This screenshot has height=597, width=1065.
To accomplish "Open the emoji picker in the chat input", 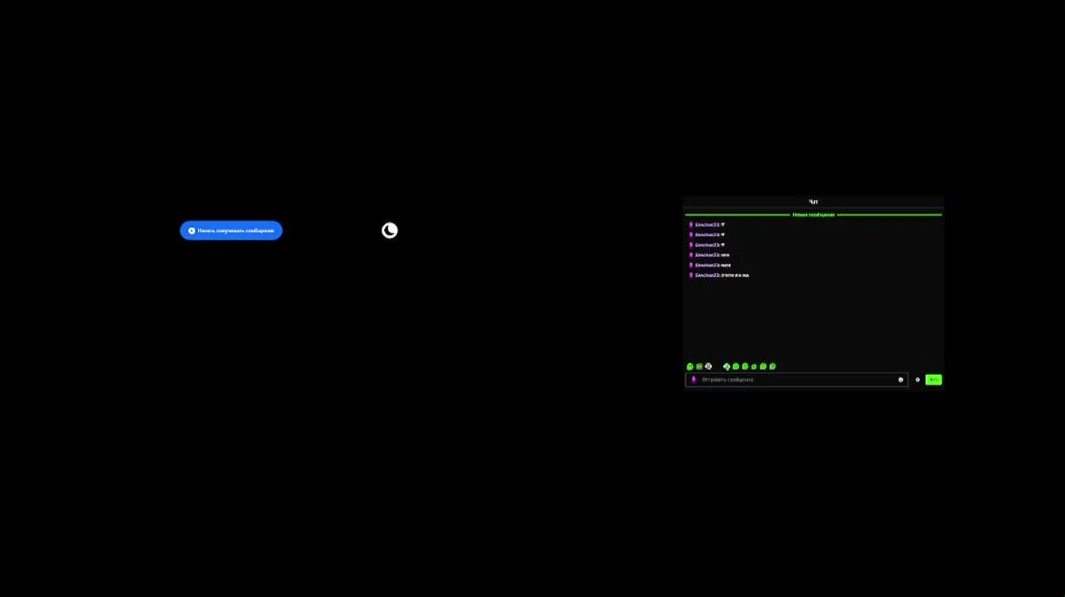I will point(901,380).
